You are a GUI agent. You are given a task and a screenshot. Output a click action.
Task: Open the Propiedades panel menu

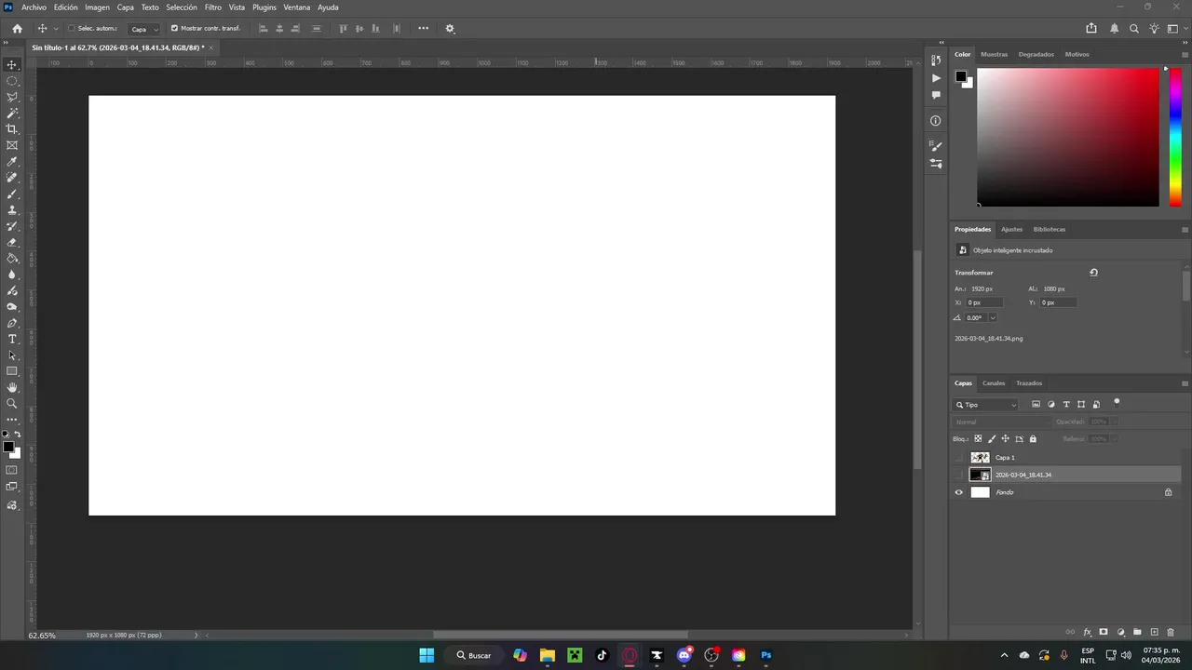tap(1185, 229)
